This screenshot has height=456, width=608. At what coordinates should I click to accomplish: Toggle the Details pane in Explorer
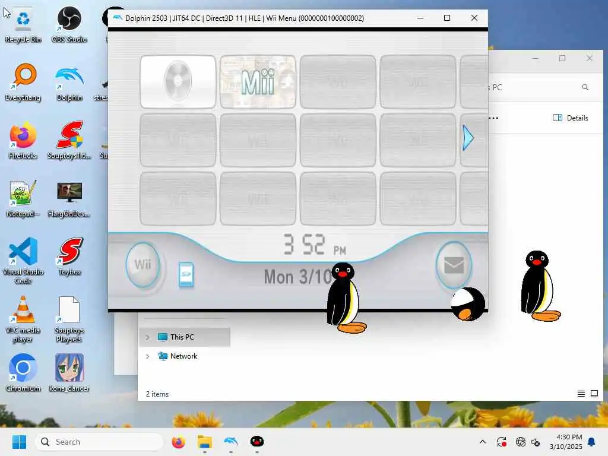(571, 118)
